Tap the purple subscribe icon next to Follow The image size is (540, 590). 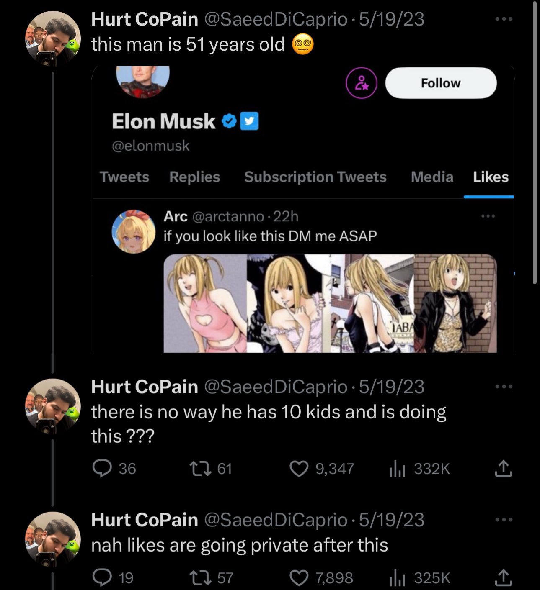(362, 83)
